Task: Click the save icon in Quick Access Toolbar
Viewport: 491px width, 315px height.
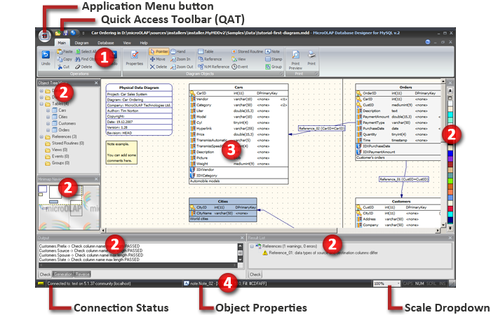Action: [65, 33]
